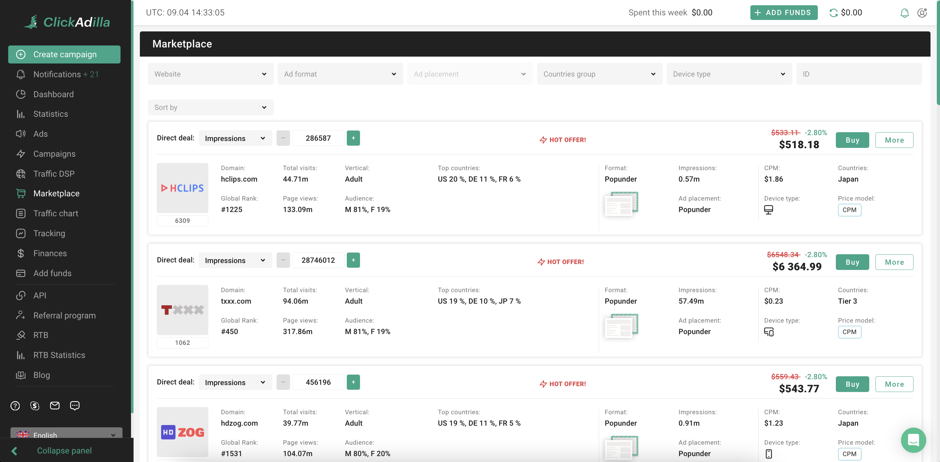Image resolution: width=940 pixels, height=462 pixels.
Task: Open the Referral program page
Action: coord(64,315)
